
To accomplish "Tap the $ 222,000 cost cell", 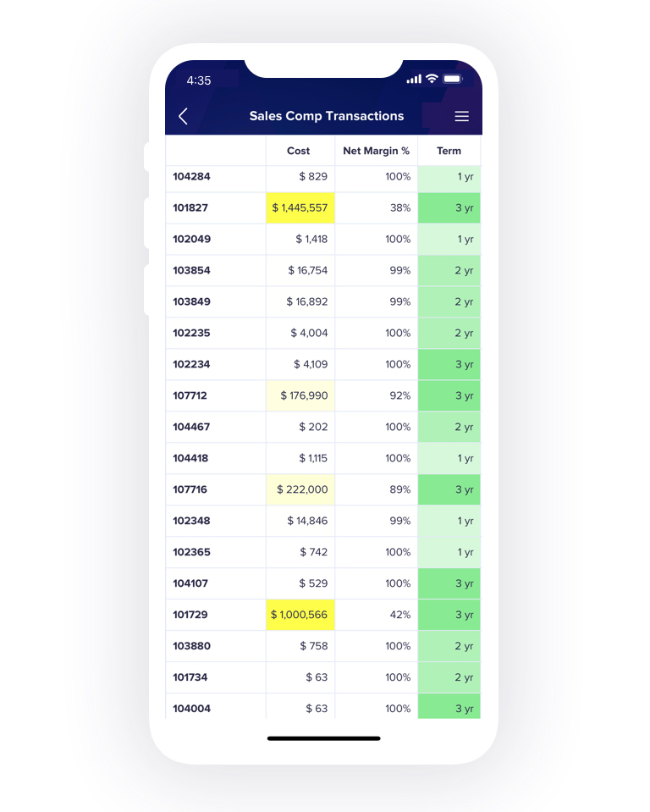I will pyautogui.click(x=300, y=489).
